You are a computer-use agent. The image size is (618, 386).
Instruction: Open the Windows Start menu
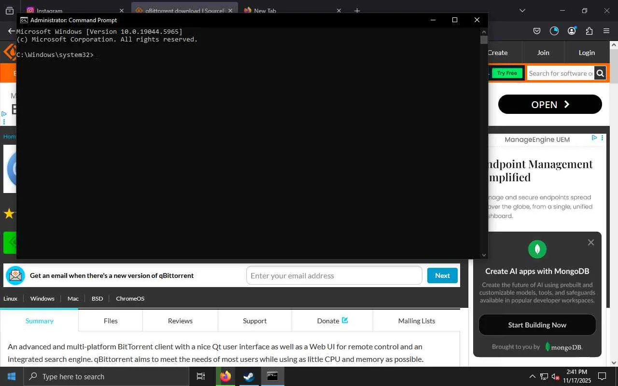pos(12,376)
